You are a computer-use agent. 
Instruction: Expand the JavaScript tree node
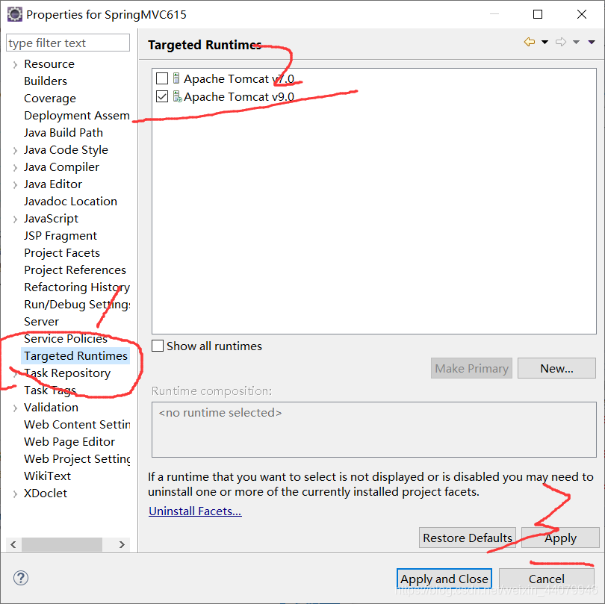coord(15,219)
